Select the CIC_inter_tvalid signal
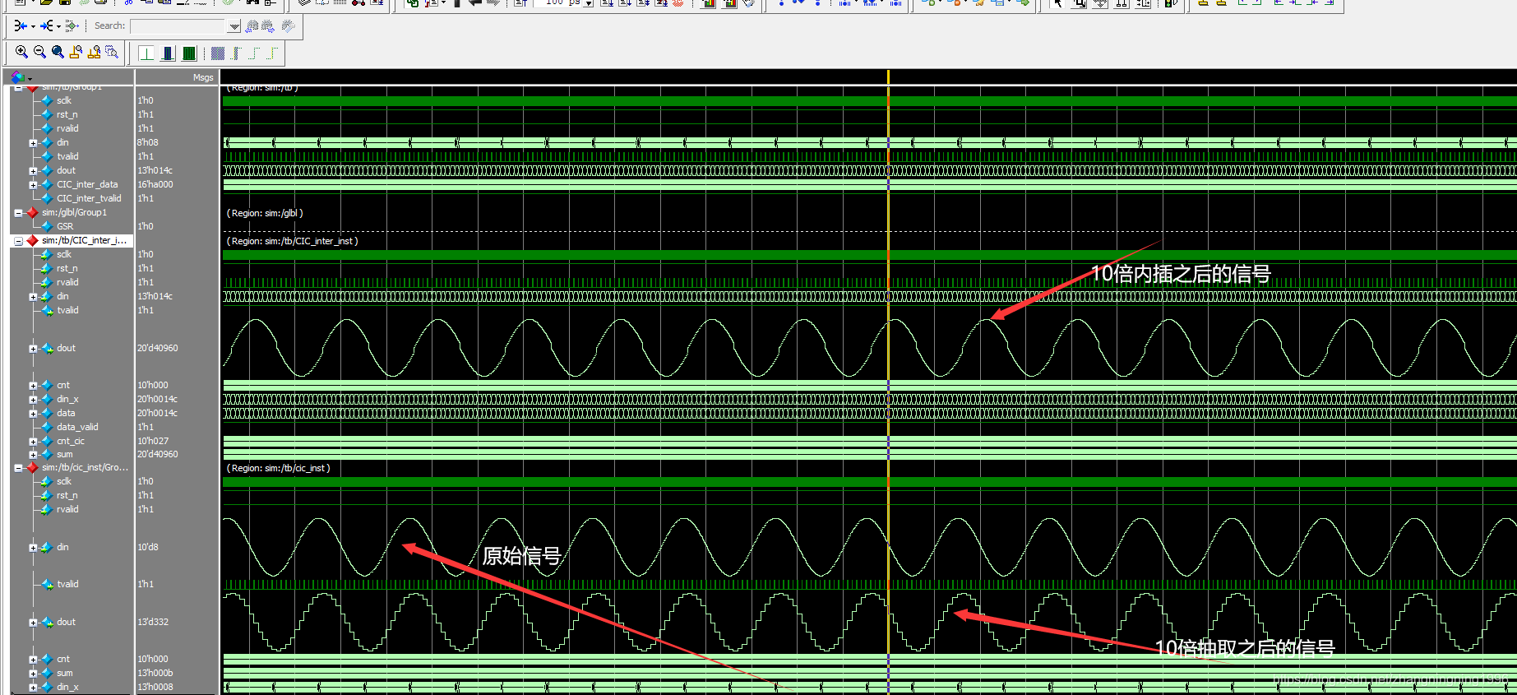Image resolution: width=1517 pixels, height=695 pixels. [89, 198]
